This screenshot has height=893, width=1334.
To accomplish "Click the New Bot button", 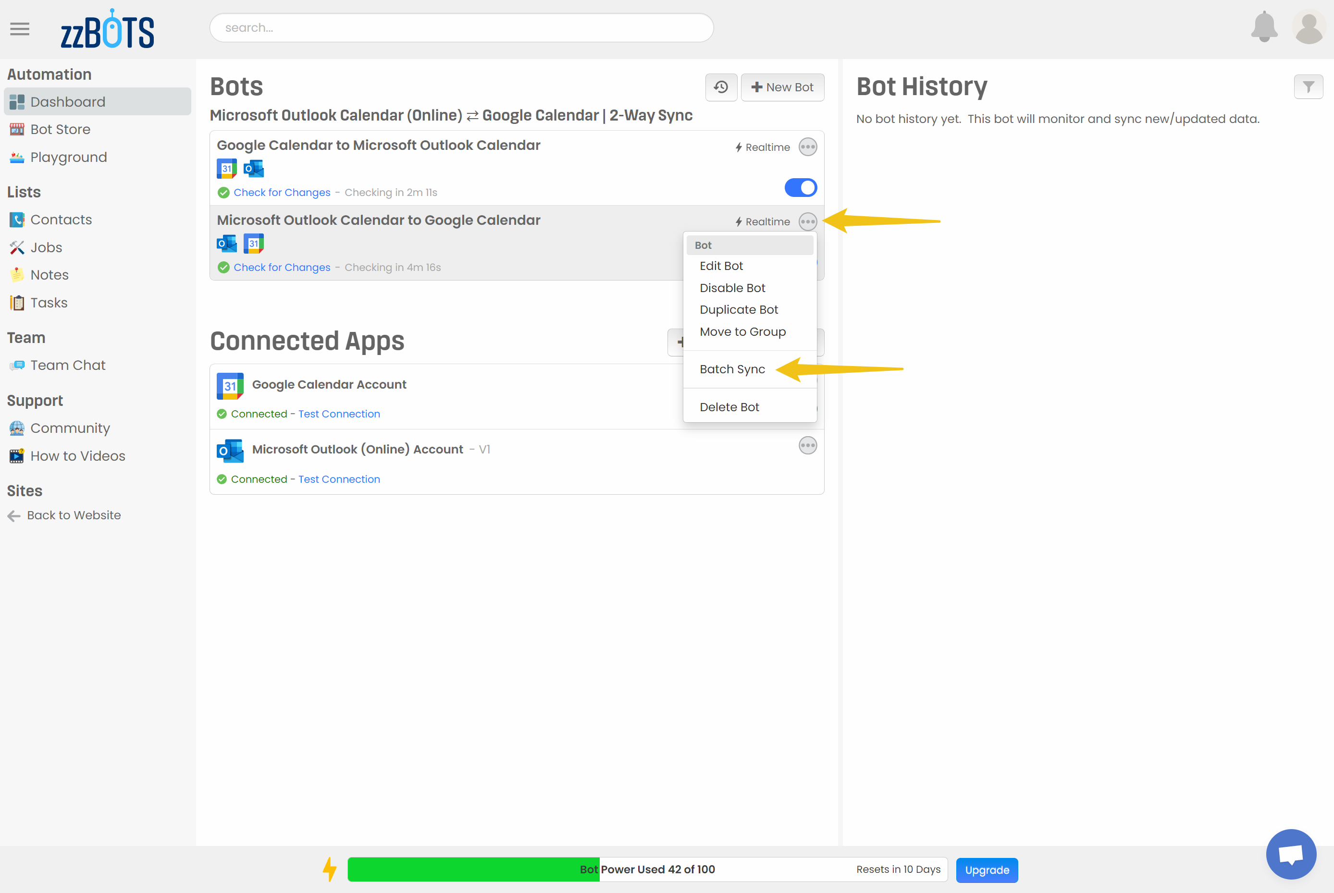I will [782, 87].
